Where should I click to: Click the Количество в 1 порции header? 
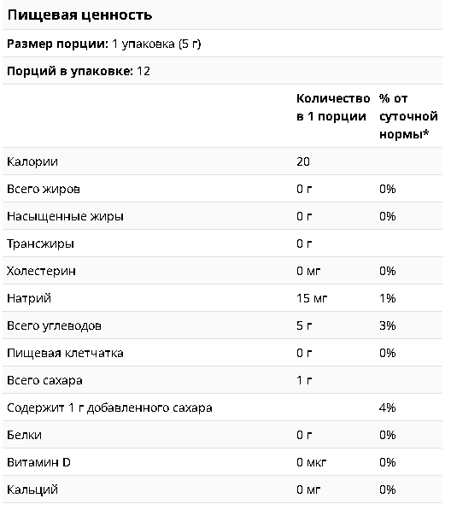coord(333,108)
